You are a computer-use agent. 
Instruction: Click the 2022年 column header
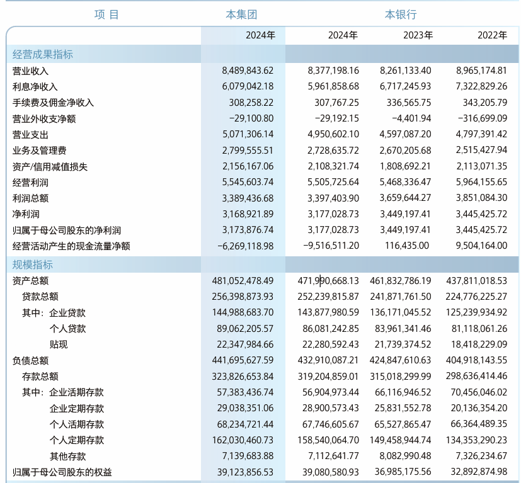coord(493,35)
